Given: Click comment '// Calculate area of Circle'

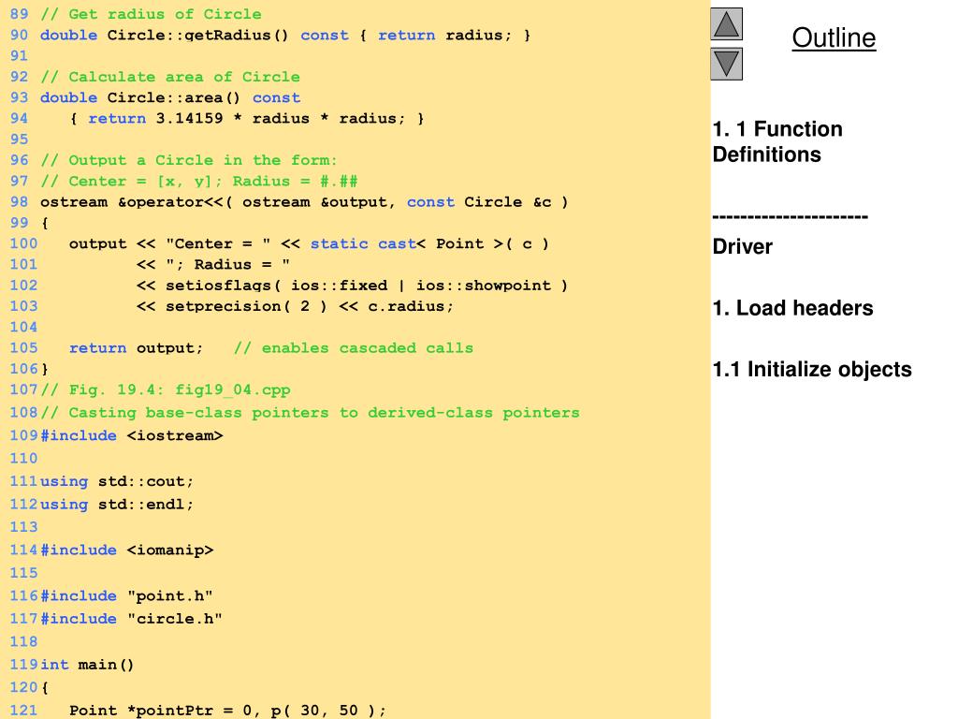Looking at the screenshot, I should click(170, 77).
